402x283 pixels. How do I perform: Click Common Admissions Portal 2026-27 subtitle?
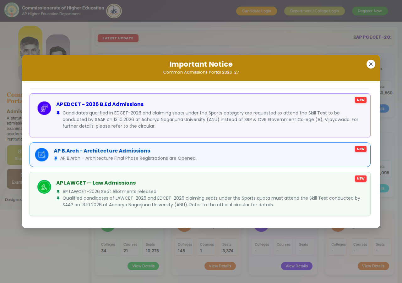tap(201, 72)
